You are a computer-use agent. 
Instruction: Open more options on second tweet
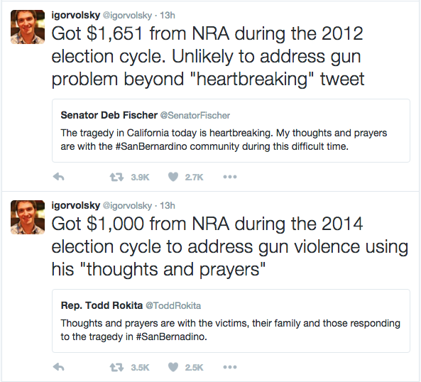click(230, 367)
